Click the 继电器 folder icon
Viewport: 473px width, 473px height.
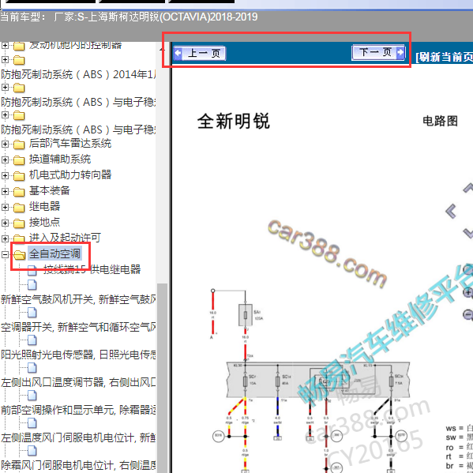[19, 208]
